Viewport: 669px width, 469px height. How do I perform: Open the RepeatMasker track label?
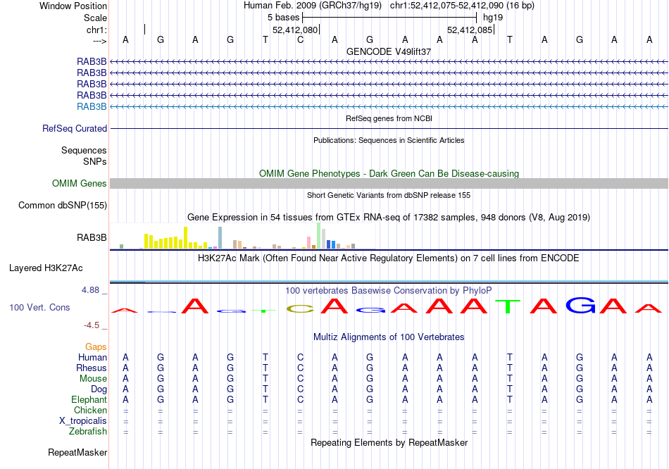pyautogui.click(x=77, y=452)
